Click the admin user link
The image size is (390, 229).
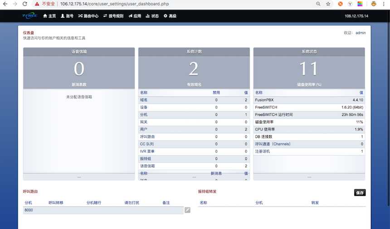(x=361, y=33)
